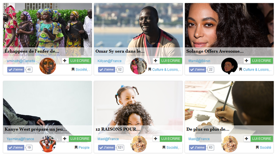Image resolution: width=276 pixels, height=156 pixels.
Task: Toggle J'aime on Échappées de l'enfer card
Action: (16, 70)
